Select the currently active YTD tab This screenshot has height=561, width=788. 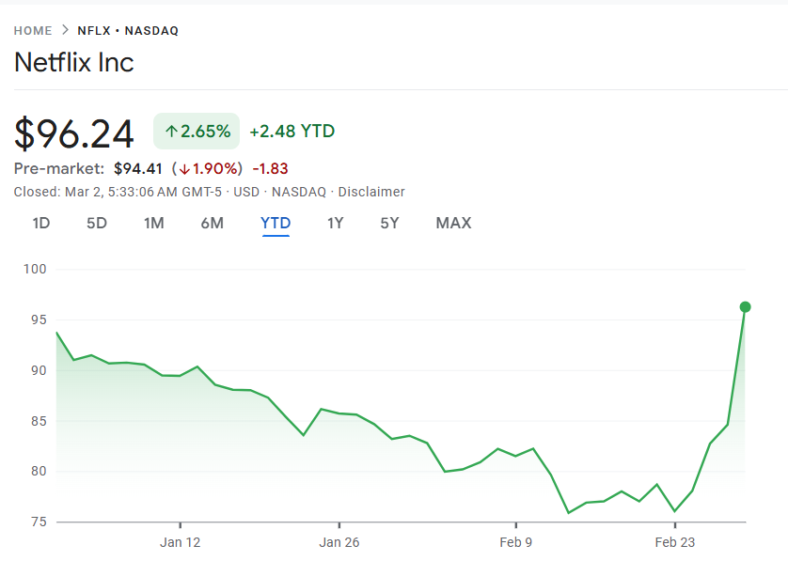[x=275, y=223]
